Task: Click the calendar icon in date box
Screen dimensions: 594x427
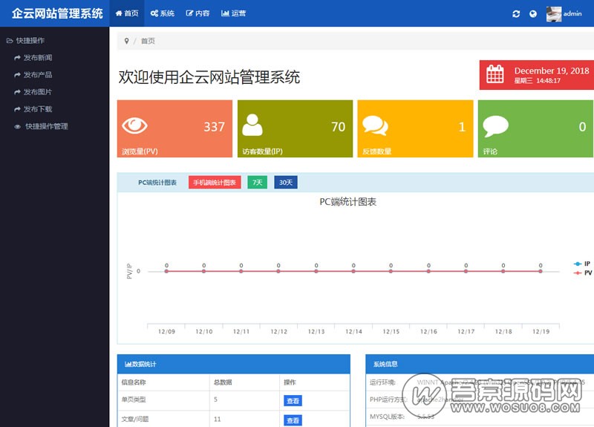Action: pyautogui.click(x=495, y=74)
